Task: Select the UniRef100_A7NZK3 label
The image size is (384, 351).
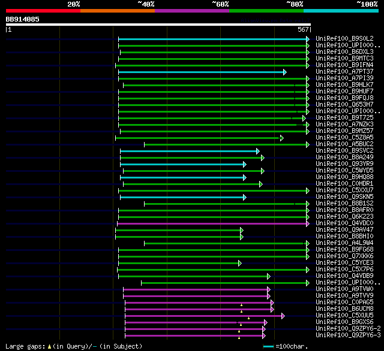Action: tap(344, 125)
